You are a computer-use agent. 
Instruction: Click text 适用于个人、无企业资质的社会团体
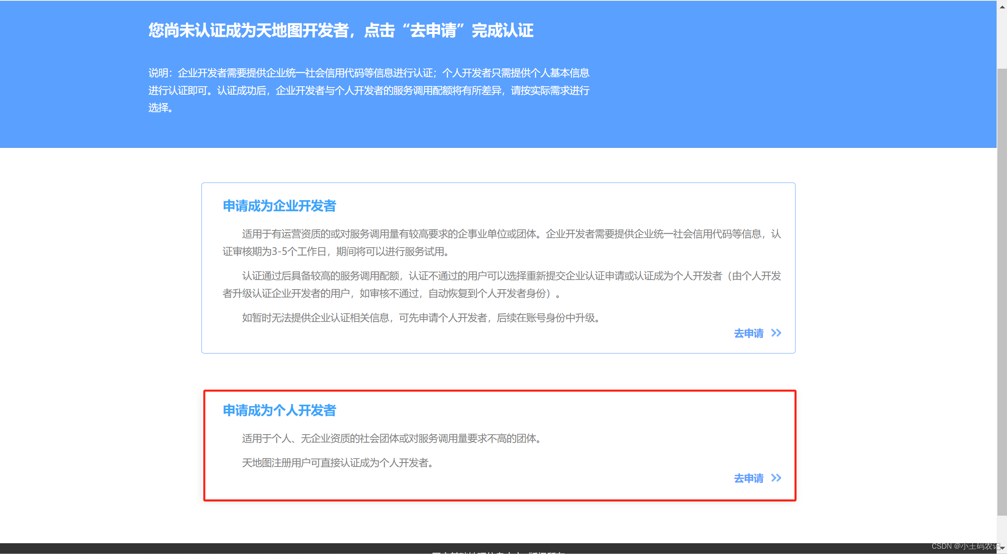(320, 439)
